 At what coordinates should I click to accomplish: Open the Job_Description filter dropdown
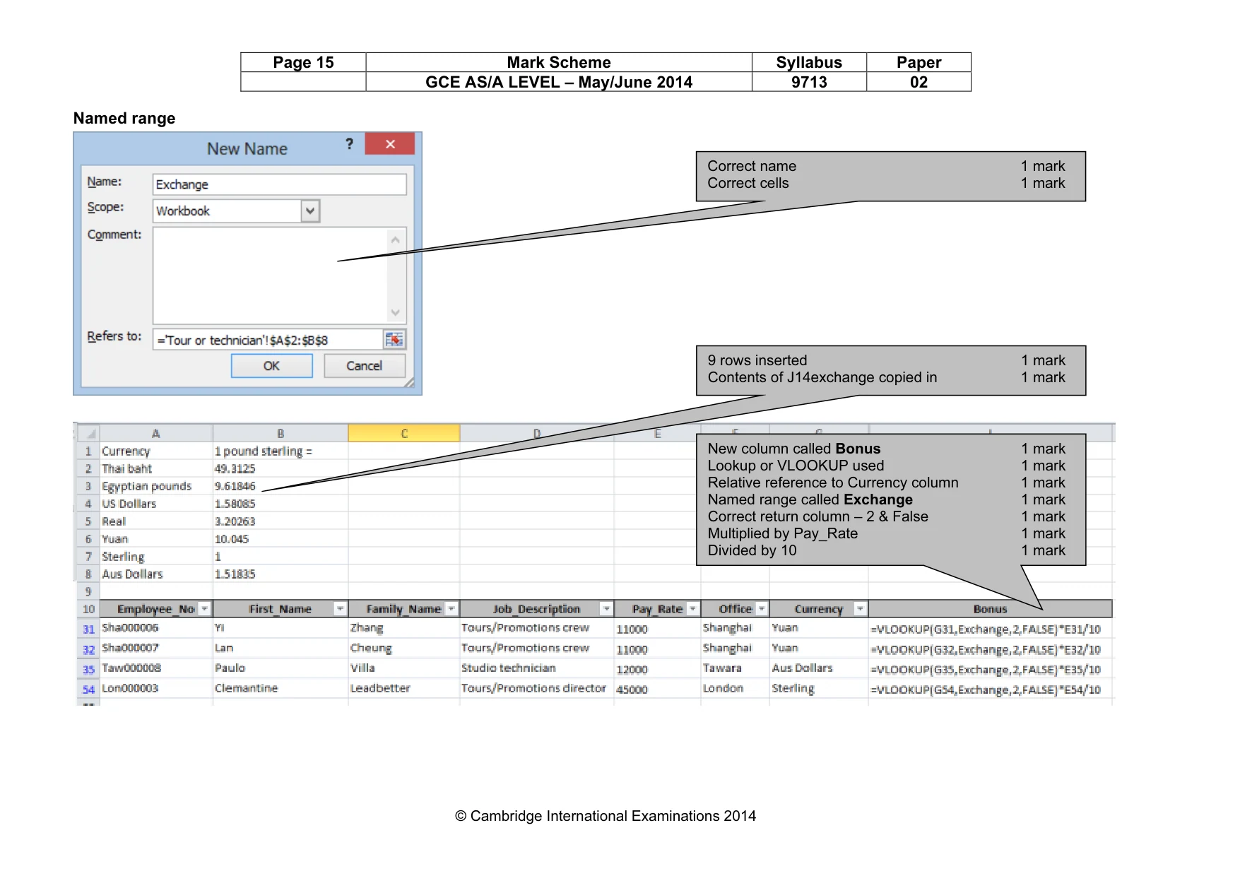[x=606, y=609]
